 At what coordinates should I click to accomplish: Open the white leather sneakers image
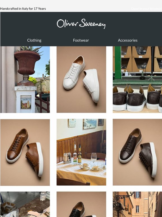click(81, 79)
